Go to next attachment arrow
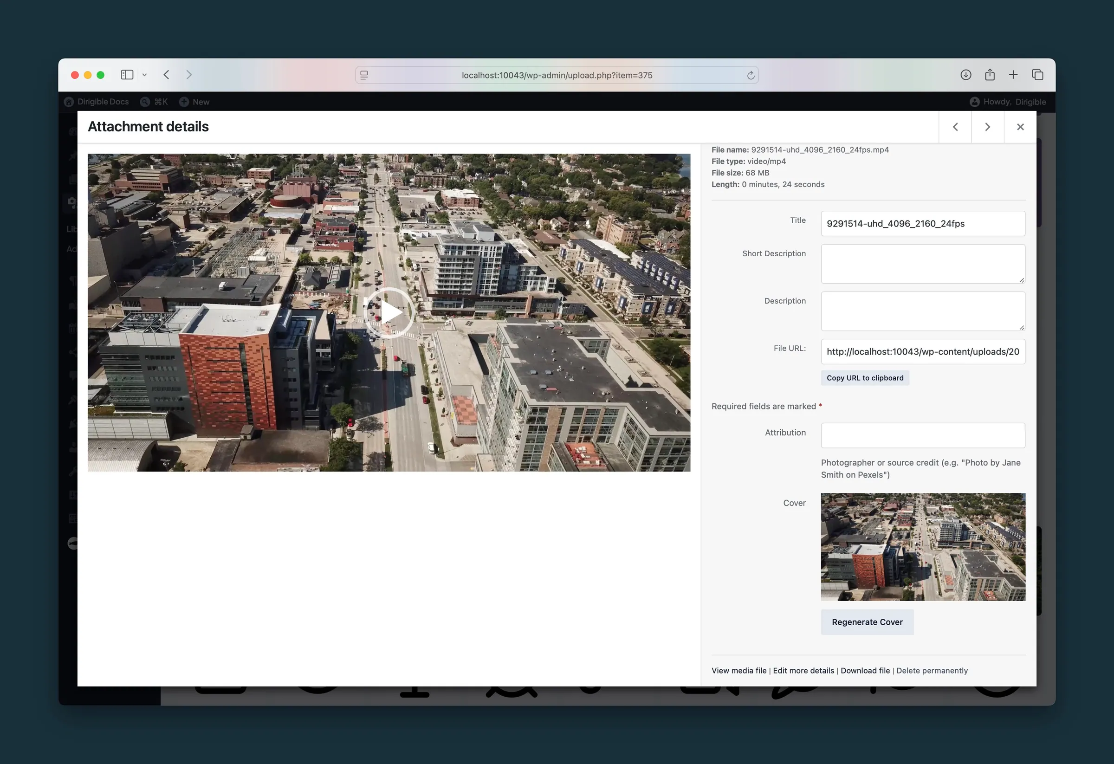1114x764 pixels. (x=987, y=127)
